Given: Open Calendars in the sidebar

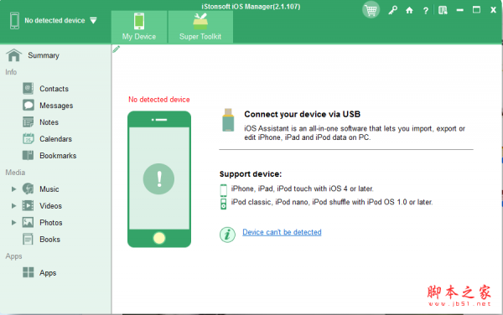Looking at the screenshot, I should (x=55, y=139).
